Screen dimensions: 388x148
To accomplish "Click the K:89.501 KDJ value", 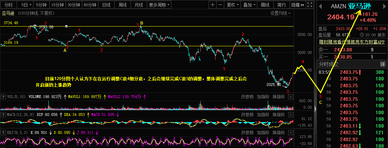I will 39,132.
